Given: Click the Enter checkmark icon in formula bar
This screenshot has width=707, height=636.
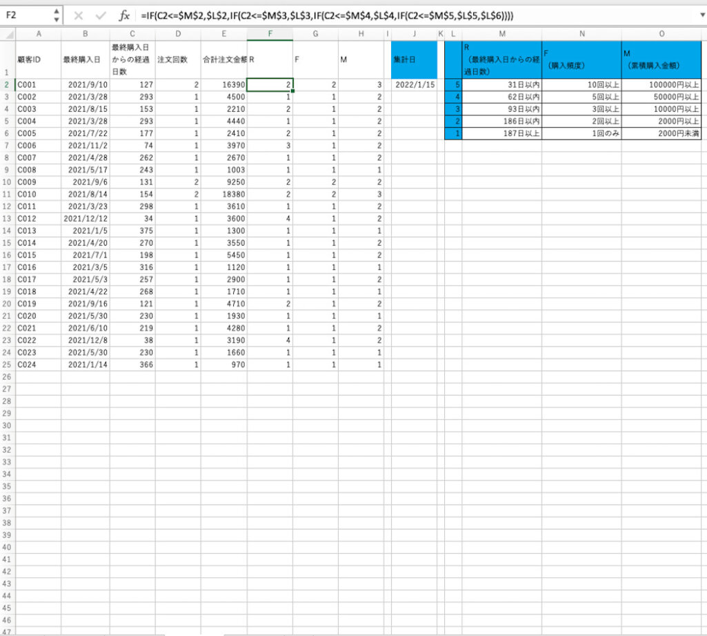Looking at the screenshot, I should (x=101, y=15).
